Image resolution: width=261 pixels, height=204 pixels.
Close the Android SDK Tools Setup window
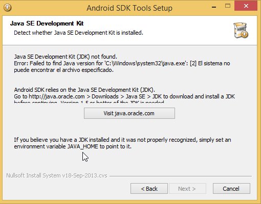(246, 6)
